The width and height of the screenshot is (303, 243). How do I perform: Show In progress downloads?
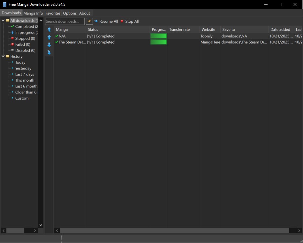point(26,32)
